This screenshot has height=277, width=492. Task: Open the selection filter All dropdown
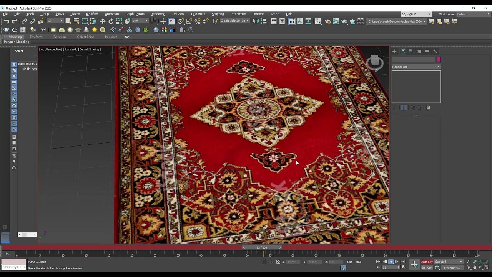(x=55, y=21)
